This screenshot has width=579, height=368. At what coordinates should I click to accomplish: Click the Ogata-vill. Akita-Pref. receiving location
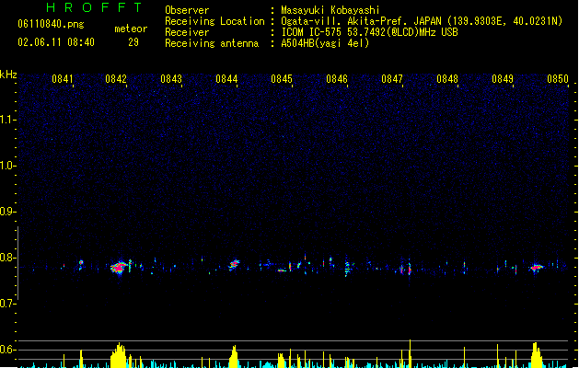pos(422,21)
